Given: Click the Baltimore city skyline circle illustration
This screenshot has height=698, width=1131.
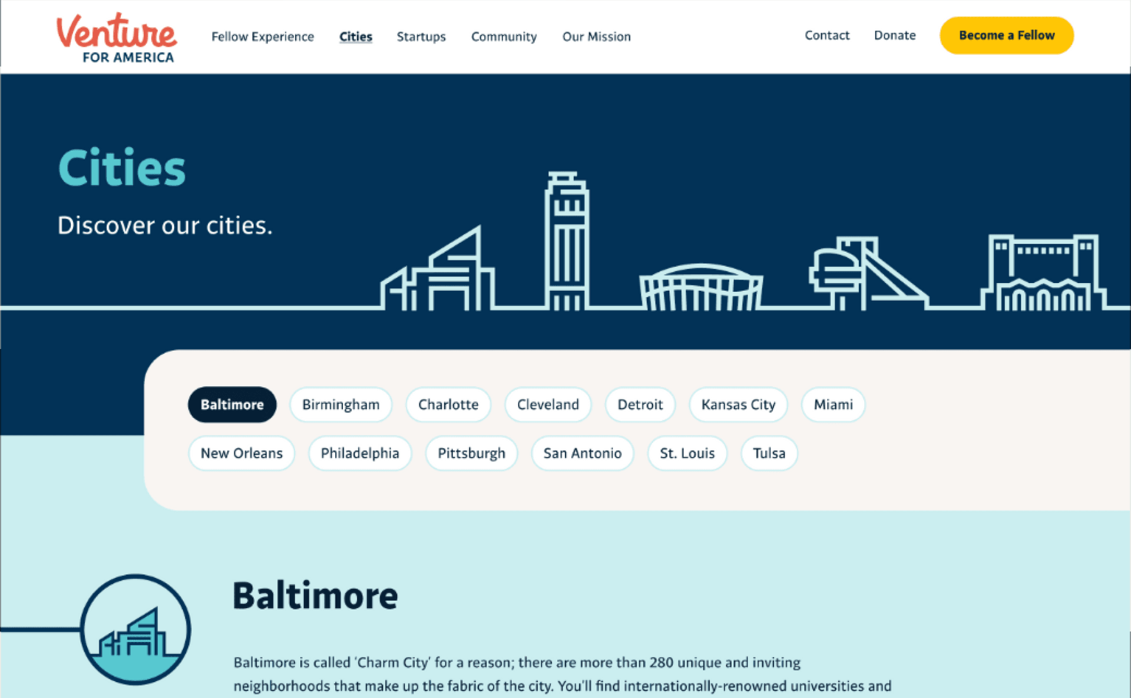Looking at the screenshot, I should point(136,629).
